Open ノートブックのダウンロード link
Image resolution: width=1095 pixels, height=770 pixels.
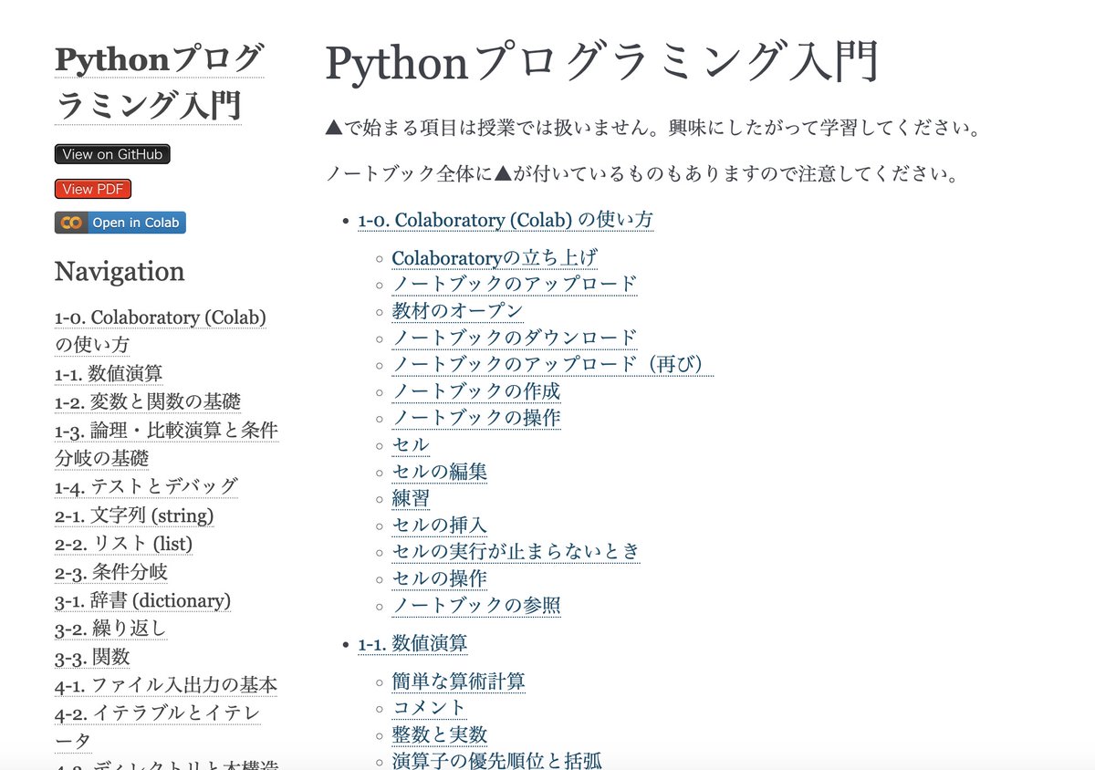click(x=514, y=338)
